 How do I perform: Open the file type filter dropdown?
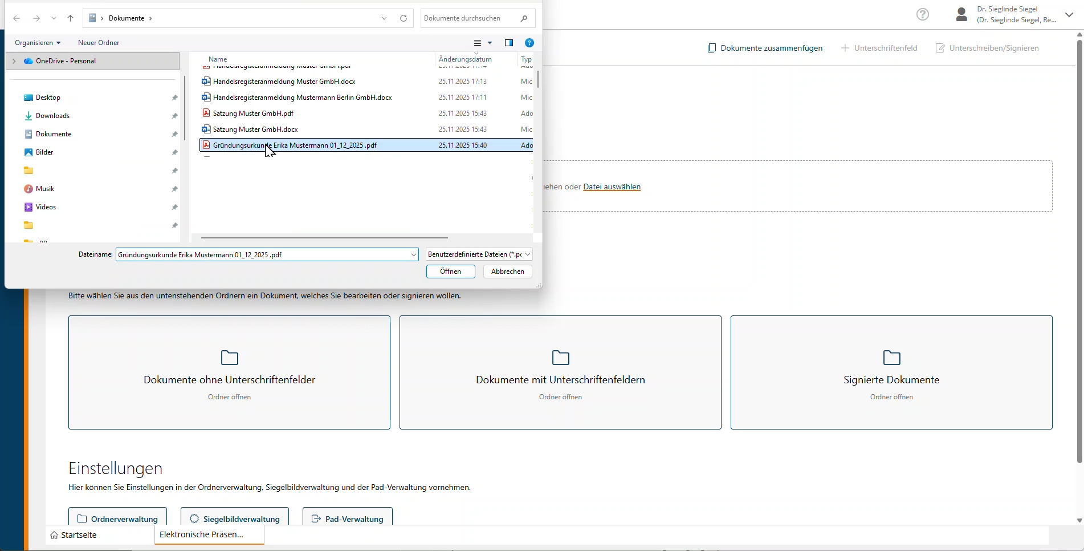click(x=479, y=254)
